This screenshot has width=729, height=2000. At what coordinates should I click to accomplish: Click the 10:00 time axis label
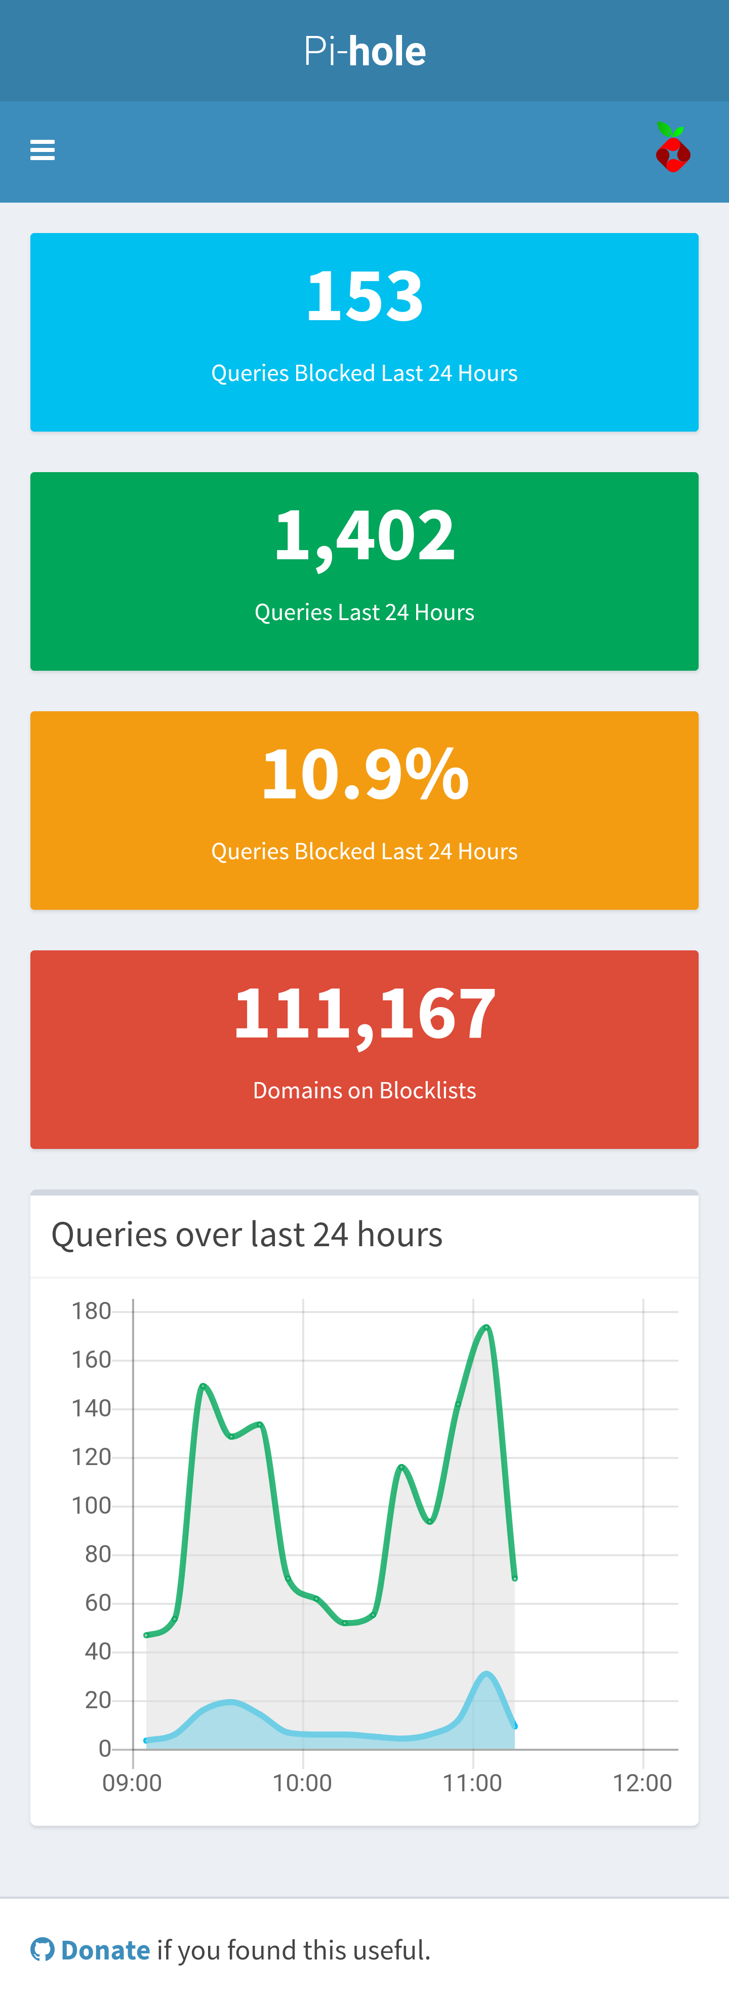tap(302, 1783)
